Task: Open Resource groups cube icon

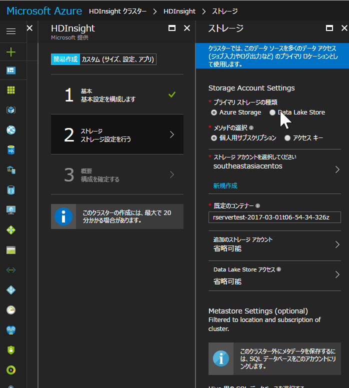Action: coord(11,110)
